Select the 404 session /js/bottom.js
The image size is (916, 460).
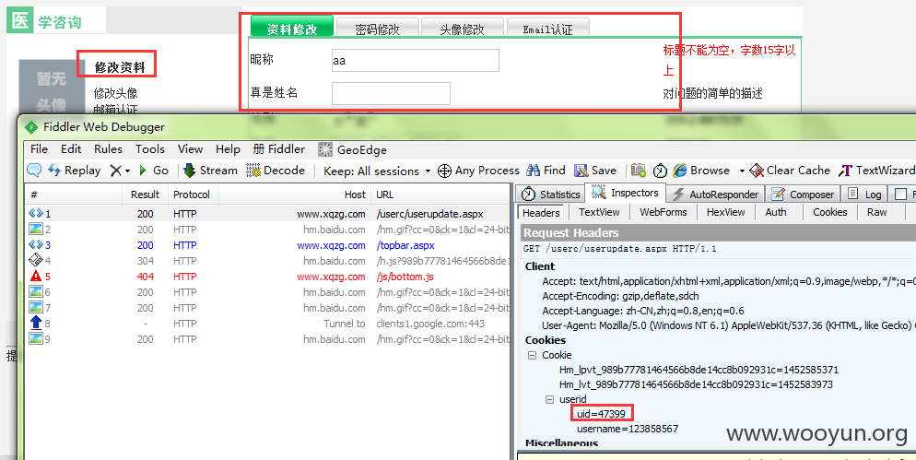point(268,277)
